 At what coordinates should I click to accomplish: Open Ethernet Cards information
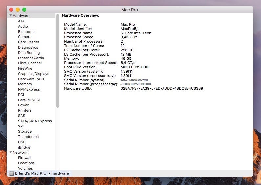31,58
